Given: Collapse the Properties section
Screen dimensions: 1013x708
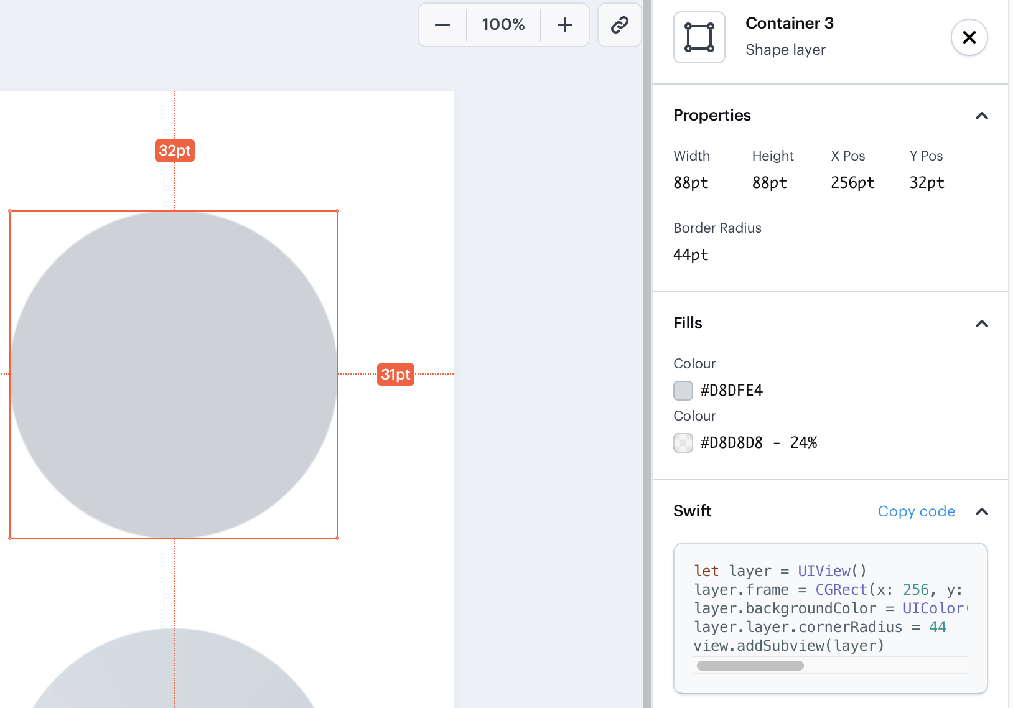Looking at the screenshot, I should [982, 116].
